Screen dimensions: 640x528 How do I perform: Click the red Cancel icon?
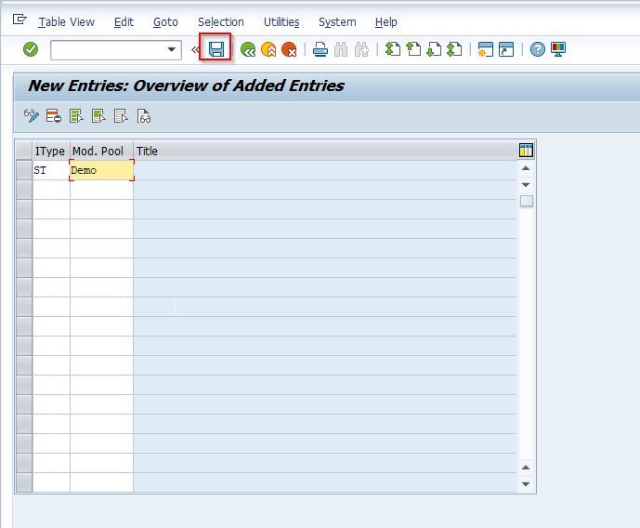tap(289, 49)
